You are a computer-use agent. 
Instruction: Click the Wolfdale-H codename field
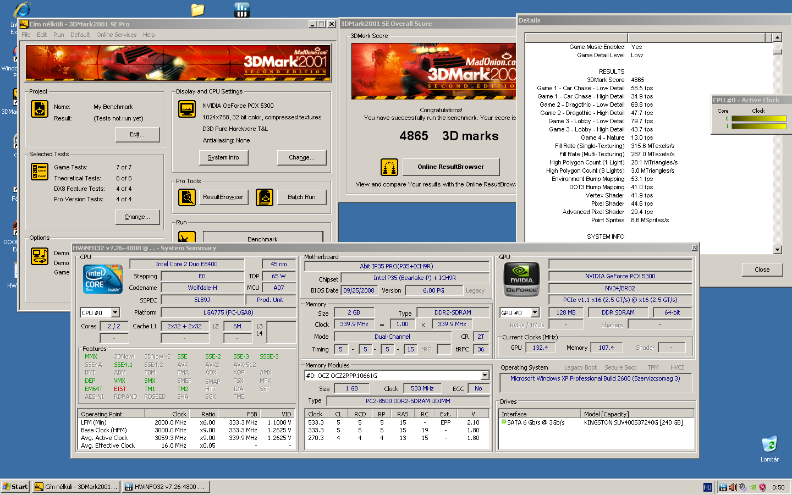pyautogui.click(x=202, y=288)
